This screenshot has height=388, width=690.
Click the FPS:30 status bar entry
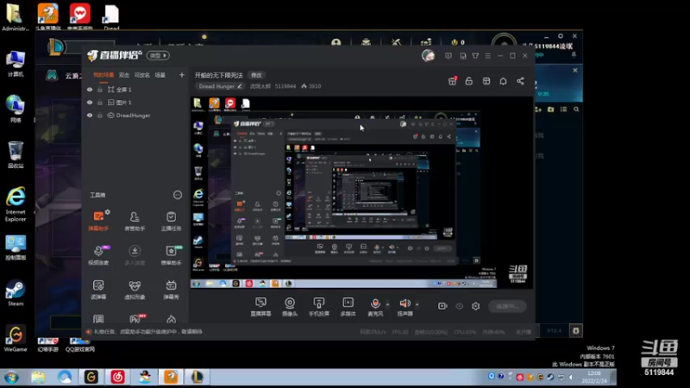point(400,332)
